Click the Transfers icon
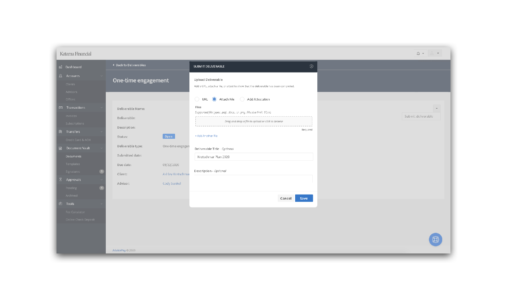507x301 pixels. 61,131
